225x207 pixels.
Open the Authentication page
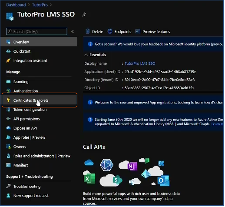point(26,91)
